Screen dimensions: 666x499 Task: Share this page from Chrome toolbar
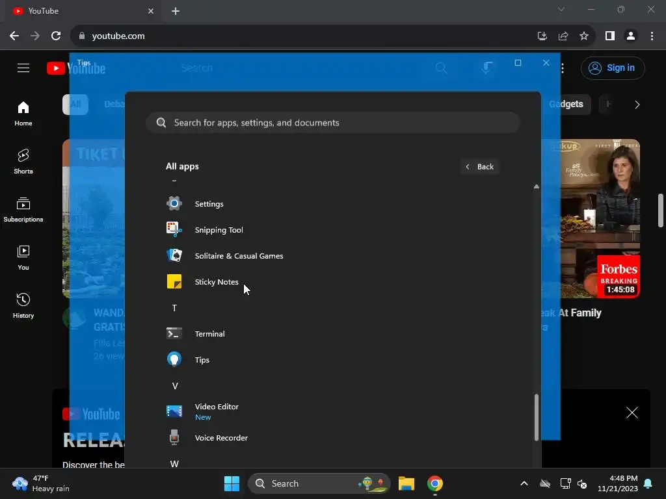click(563, 36)
